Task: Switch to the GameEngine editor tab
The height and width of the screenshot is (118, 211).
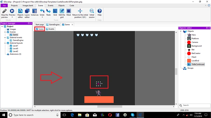Action: [53, 24]
